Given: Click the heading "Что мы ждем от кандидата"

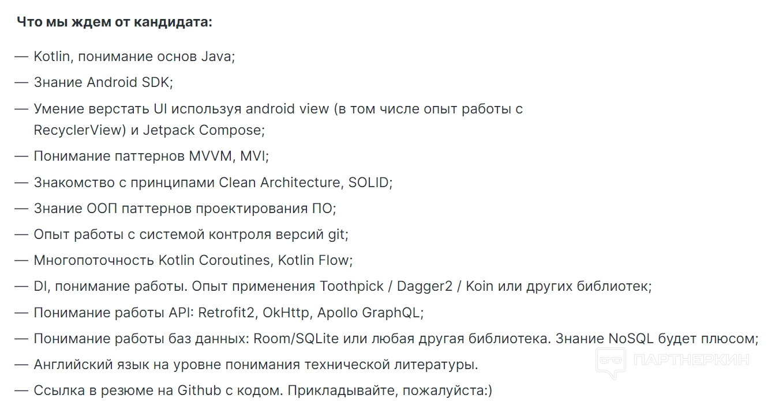Looking at the screenshot, I should 114,22.
